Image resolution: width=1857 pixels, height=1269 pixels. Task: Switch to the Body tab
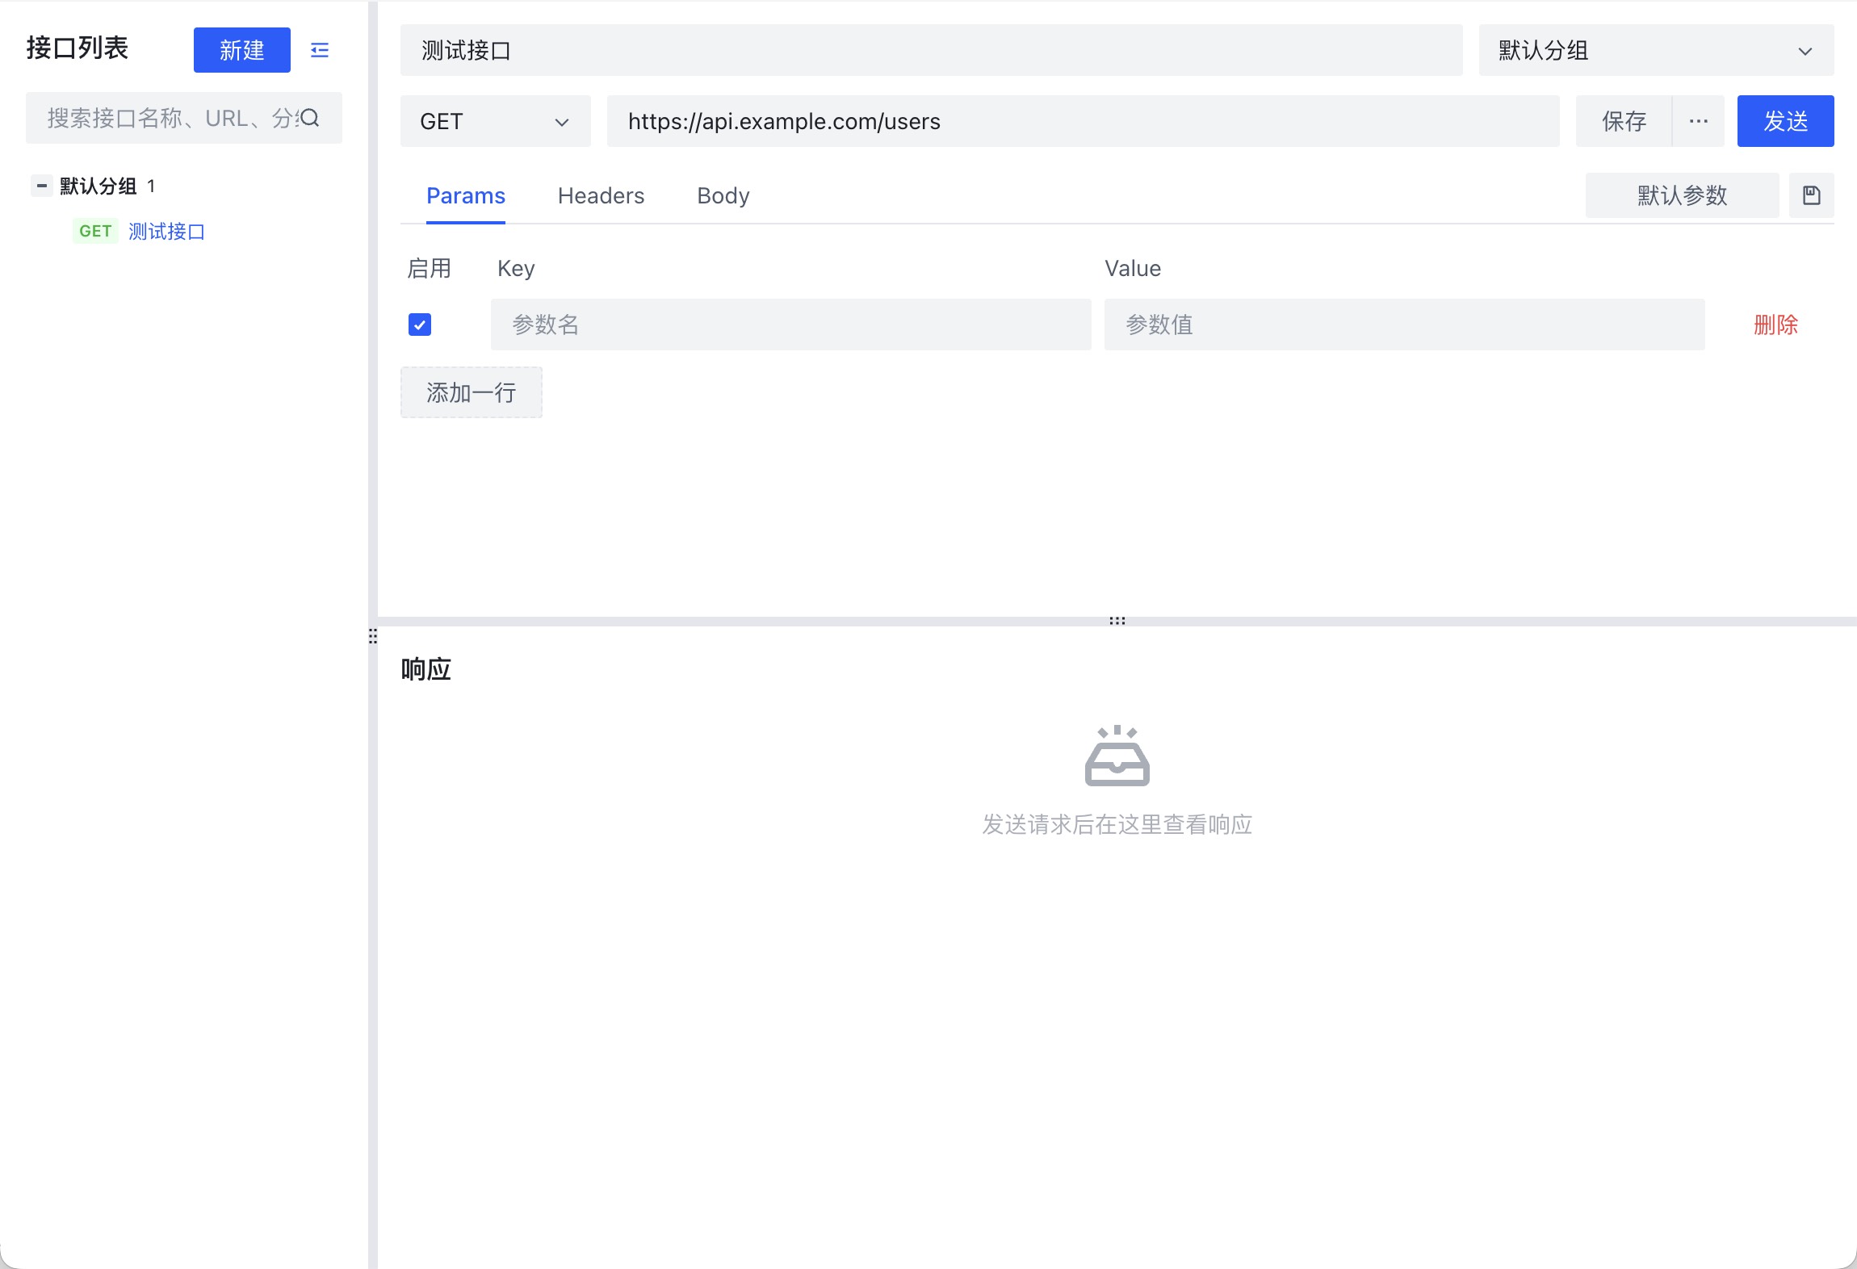723,195
